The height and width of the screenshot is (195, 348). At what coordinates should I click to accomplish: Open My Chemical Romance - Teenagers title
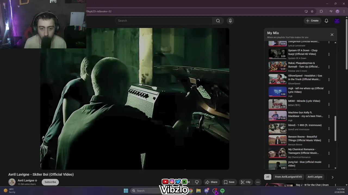click(303, 151)
